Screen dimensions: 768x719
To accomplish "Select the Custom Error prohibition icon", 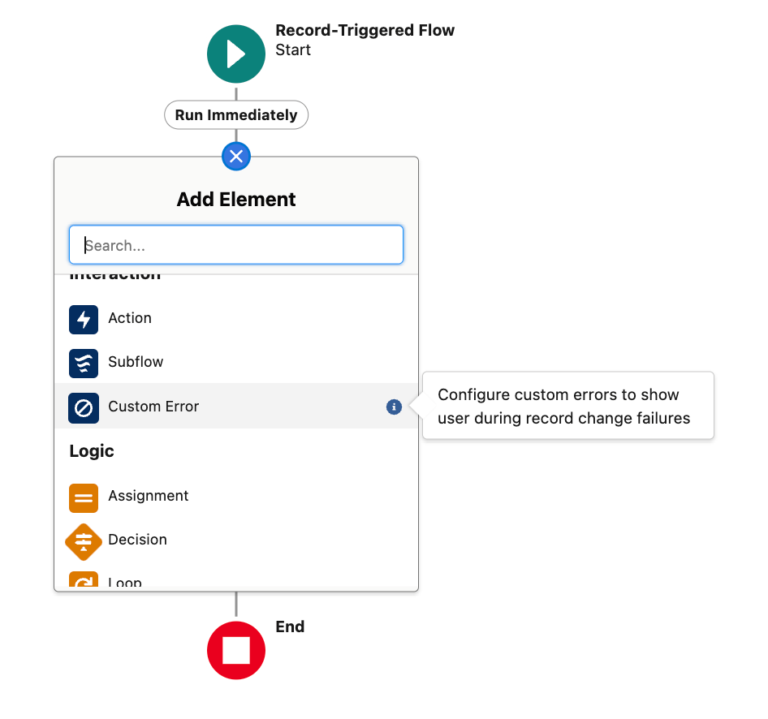I will tap(84, 407).
